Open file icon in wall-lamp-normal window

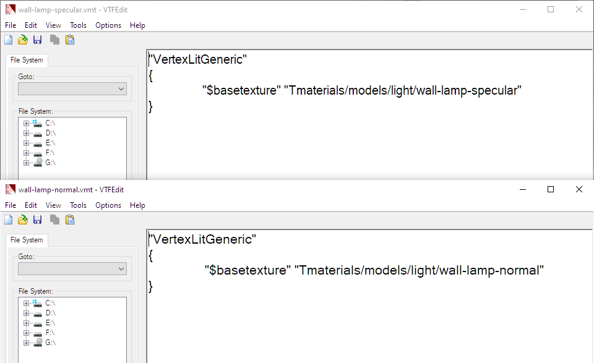pos(23,220)
